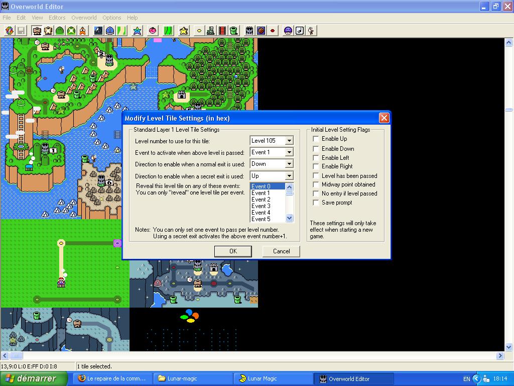The width and height of the screenshot is (514, 386).
Task: Click the green and tan path icon
Action: point(121,31)
